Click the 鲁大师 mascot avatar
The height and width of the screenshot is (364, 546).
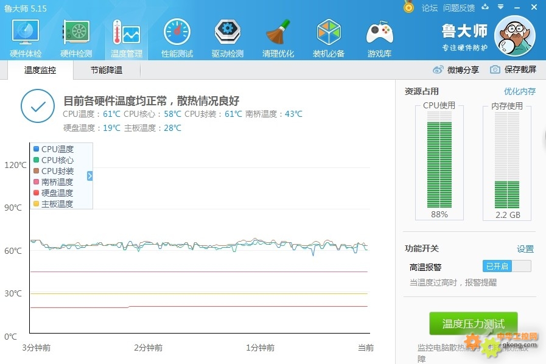515,36
